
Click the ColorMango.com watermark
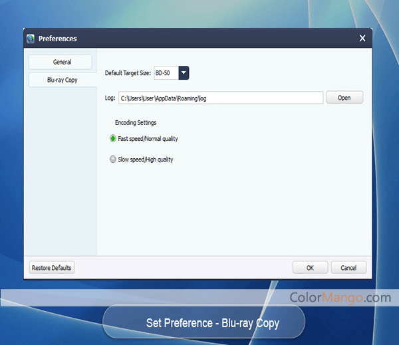coord(340,297)
